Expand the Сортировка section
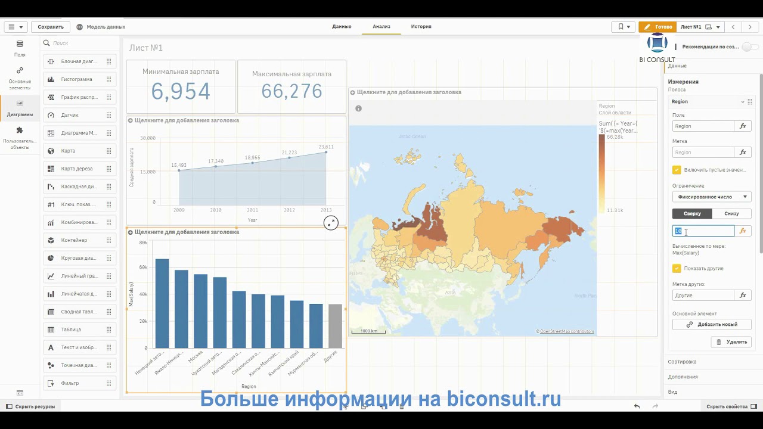This screenshot has height=429, width=763. 712,362
